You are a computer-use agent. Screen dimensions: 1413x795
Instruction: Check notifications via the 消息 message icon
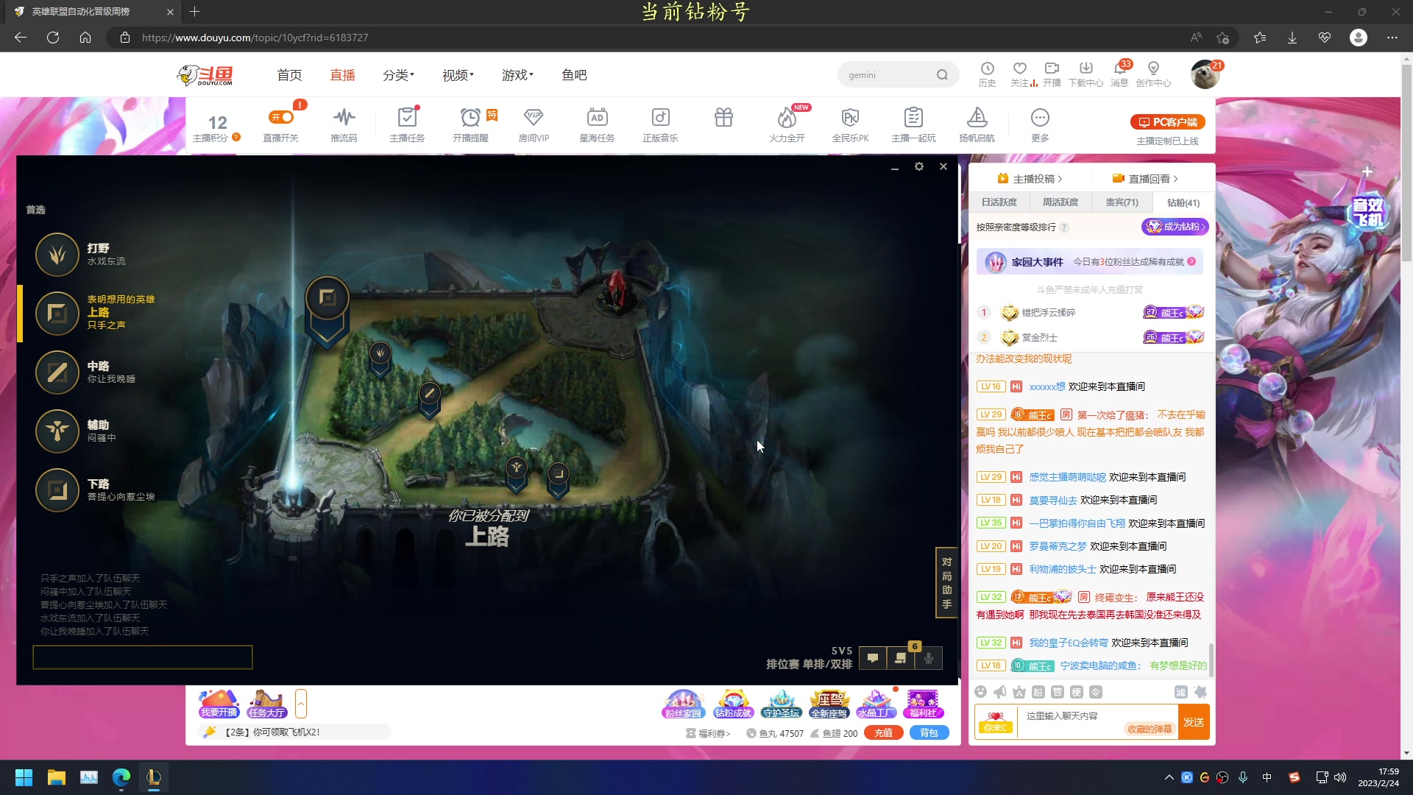pyautogui.click(x=1119, y=74)
